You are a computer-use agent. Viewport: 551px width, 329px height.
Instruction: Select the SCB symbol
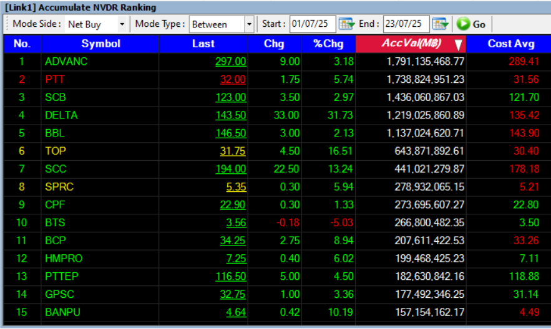coord(56,97)
